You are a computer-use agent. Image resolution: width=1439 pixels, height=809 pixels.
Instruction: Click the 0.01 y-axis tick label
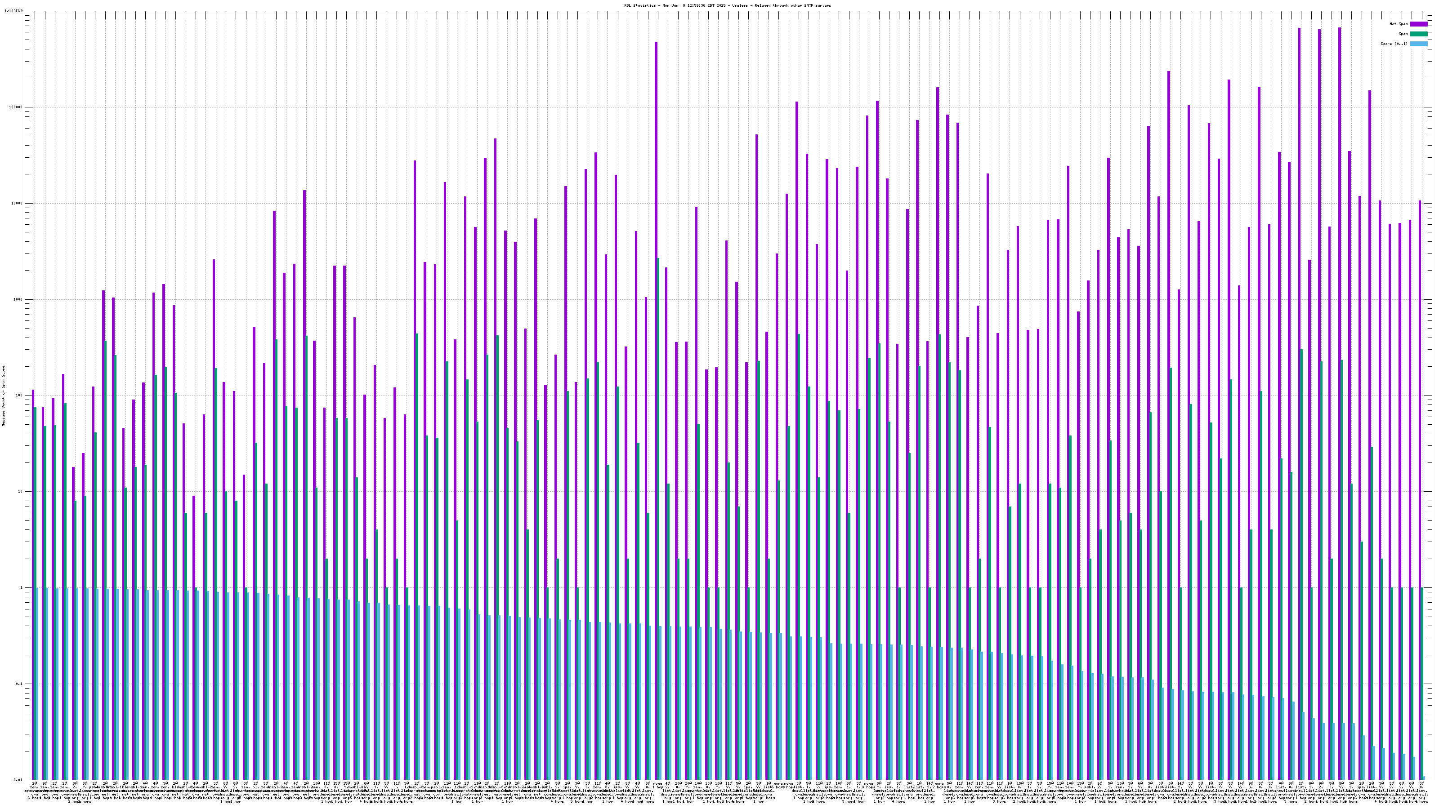click(19, 780)
